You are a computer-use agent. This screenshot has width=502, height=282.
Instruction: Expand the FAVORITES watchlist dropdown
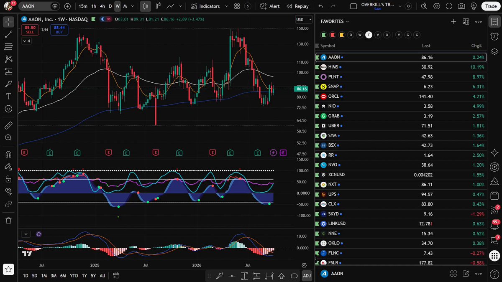coord(335,21)
